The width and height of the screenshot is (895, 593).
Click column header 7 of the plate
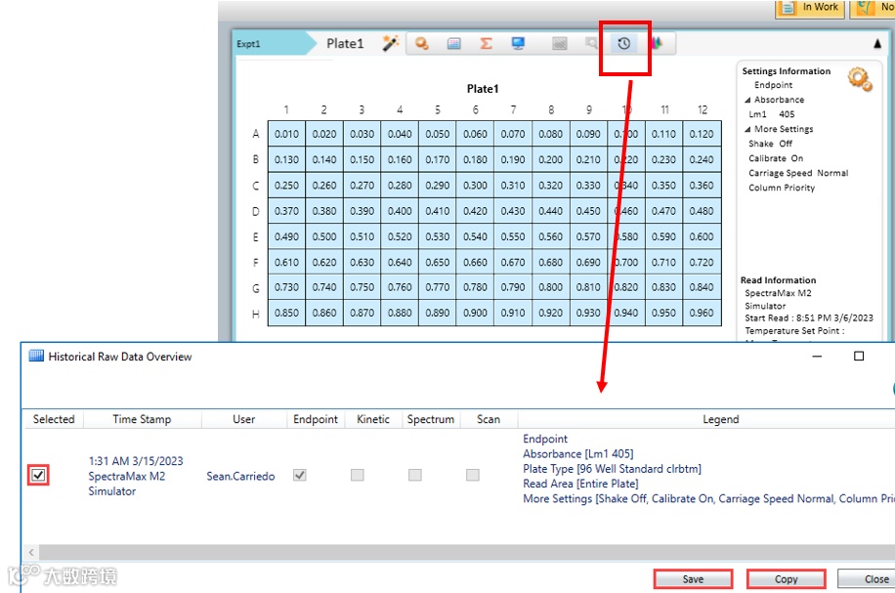(513, 109)
